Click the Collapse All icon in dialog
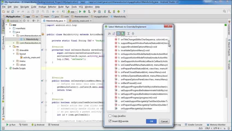 [x=133, y=34]
